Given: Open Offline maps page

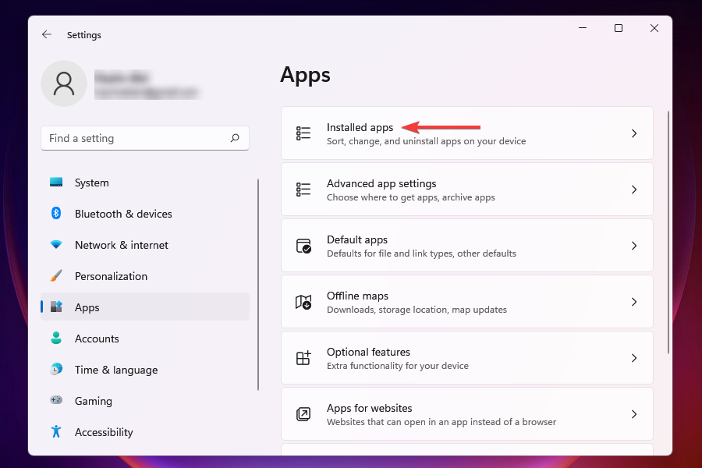Looking at the screenshot, I should click(x=467, y=302).
